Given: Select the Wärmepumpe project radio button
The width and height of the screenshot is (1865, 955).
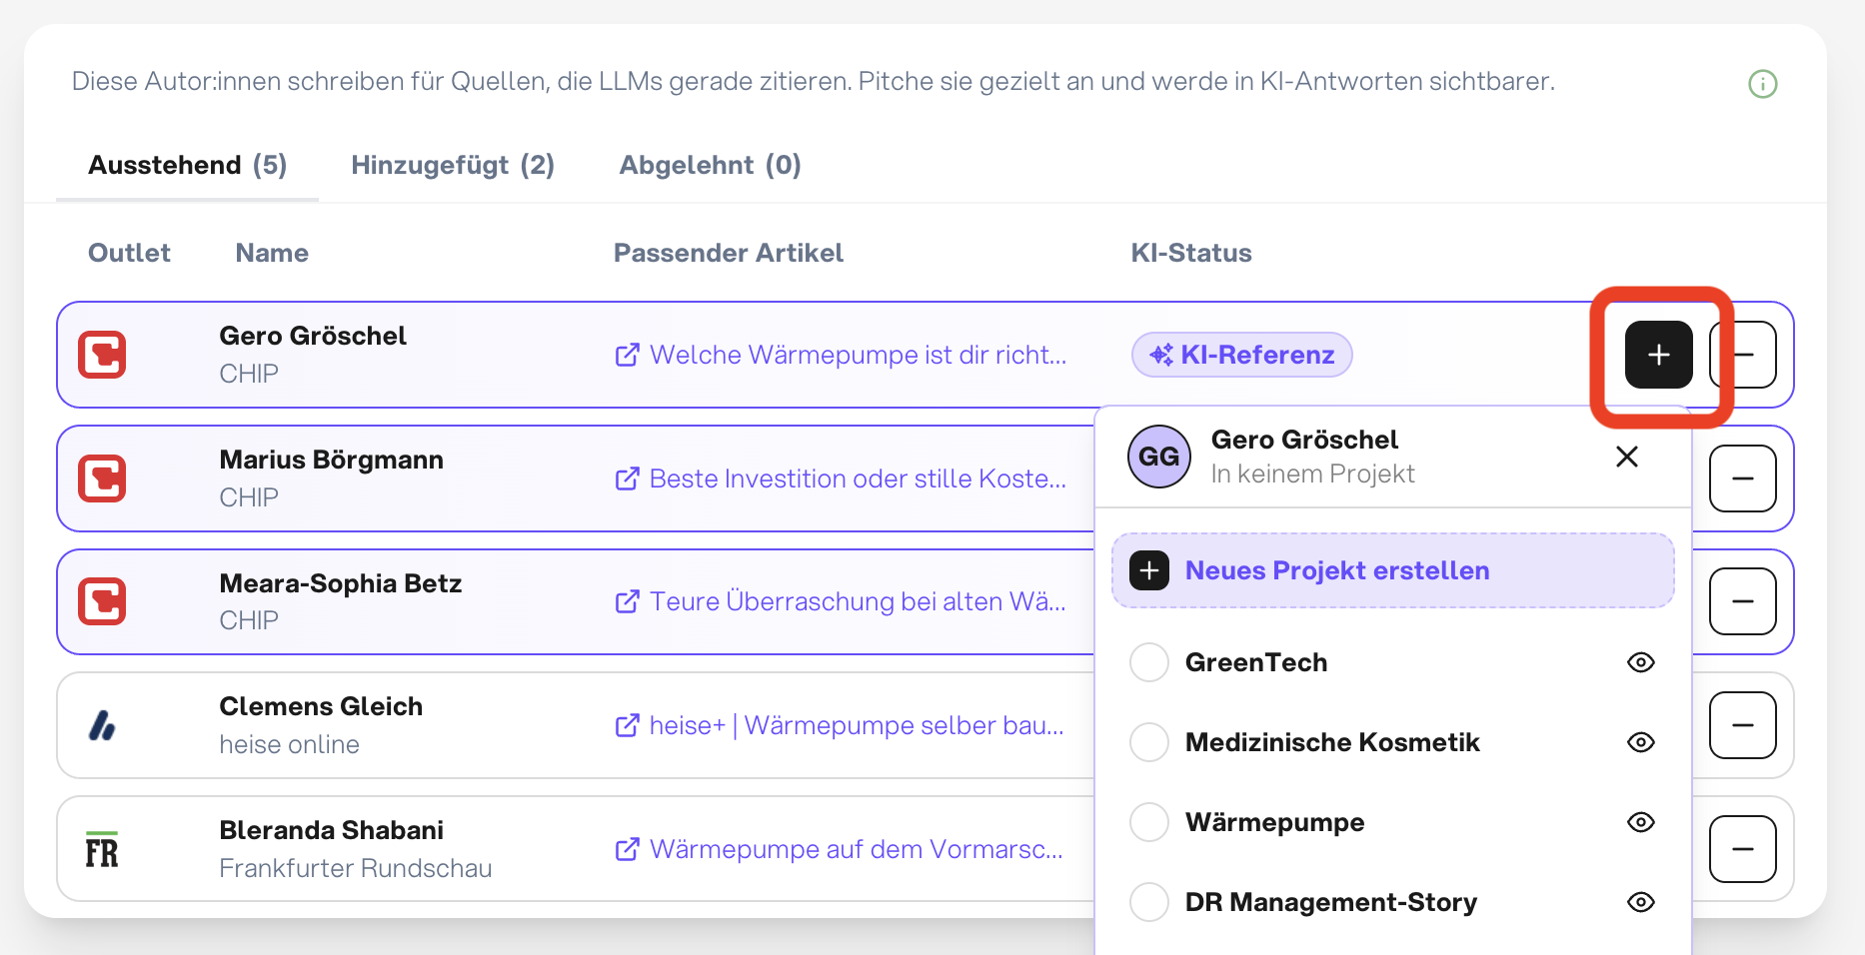Looking at the screenshot, I should point(1148,822).
